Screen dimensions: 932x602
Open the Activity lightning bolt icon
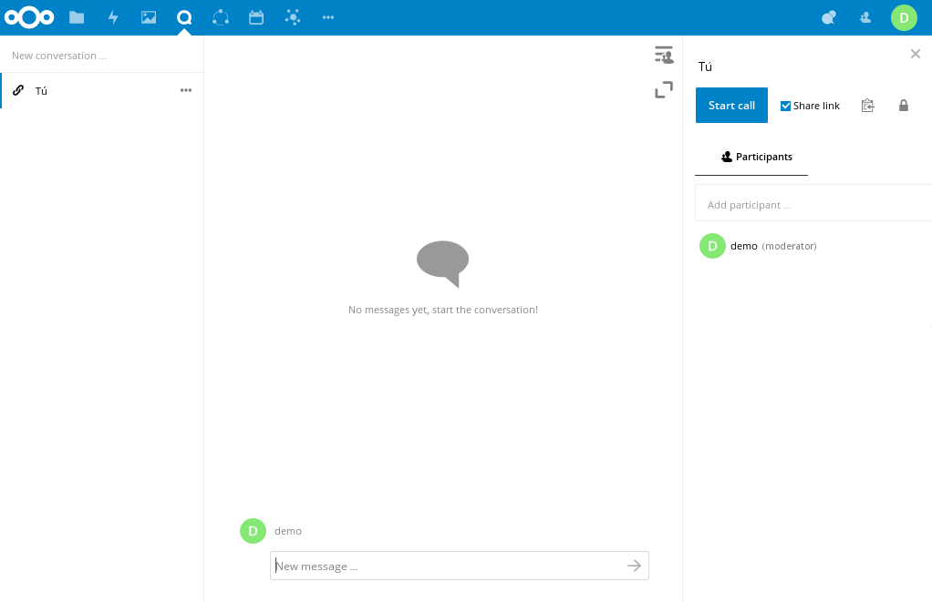[113, 17]
